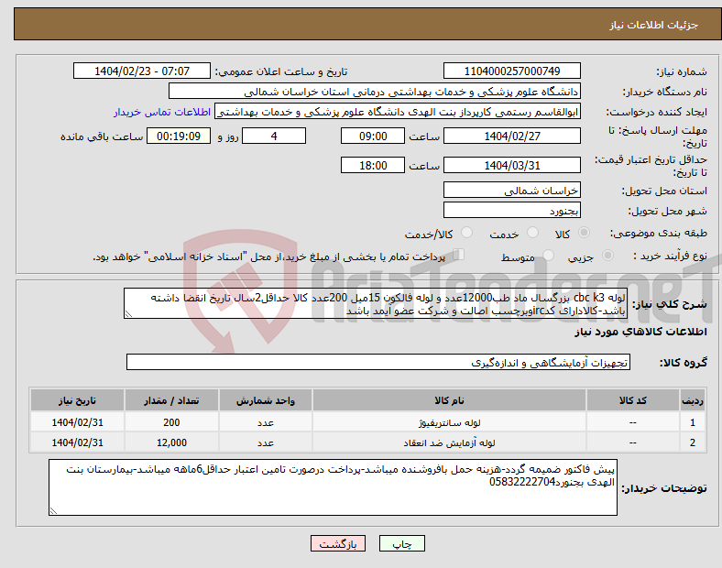This screenshot has width=722, height=568.
Task: Click the description textarea resize handle
Action: 128,314
